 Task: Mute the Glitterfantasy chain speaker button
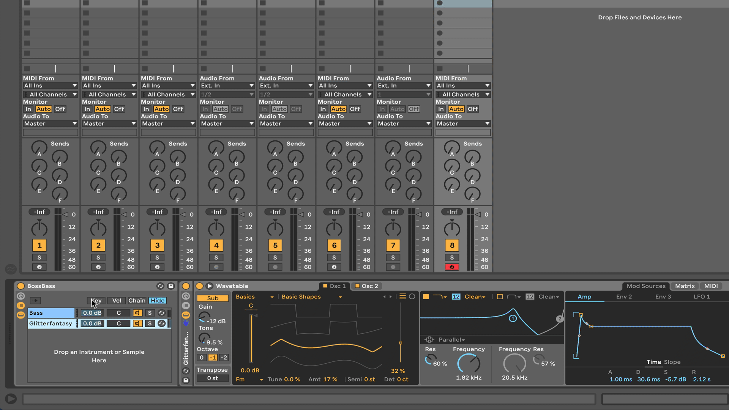click(x=137, y=323)
